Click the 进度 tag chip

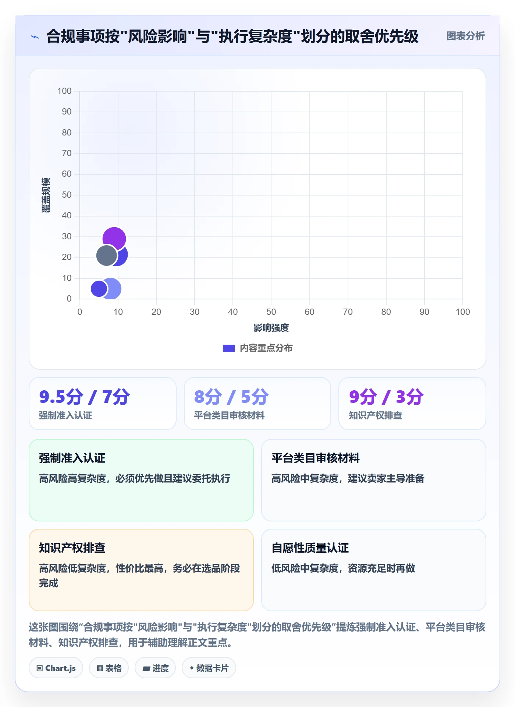pyautogui.click(x=155, y=668)
